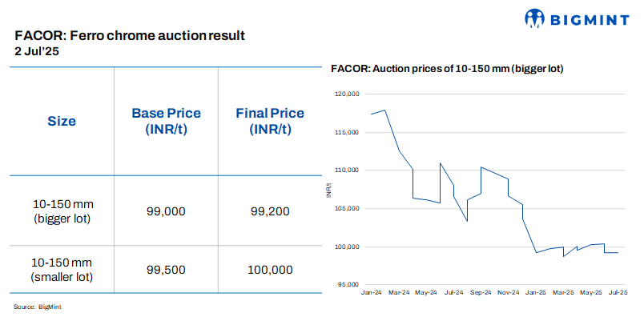The width and height of the screenshot is (644, 321).
Task: Click the Base Price (INR/t) header
Action: (x=166, y=122)
